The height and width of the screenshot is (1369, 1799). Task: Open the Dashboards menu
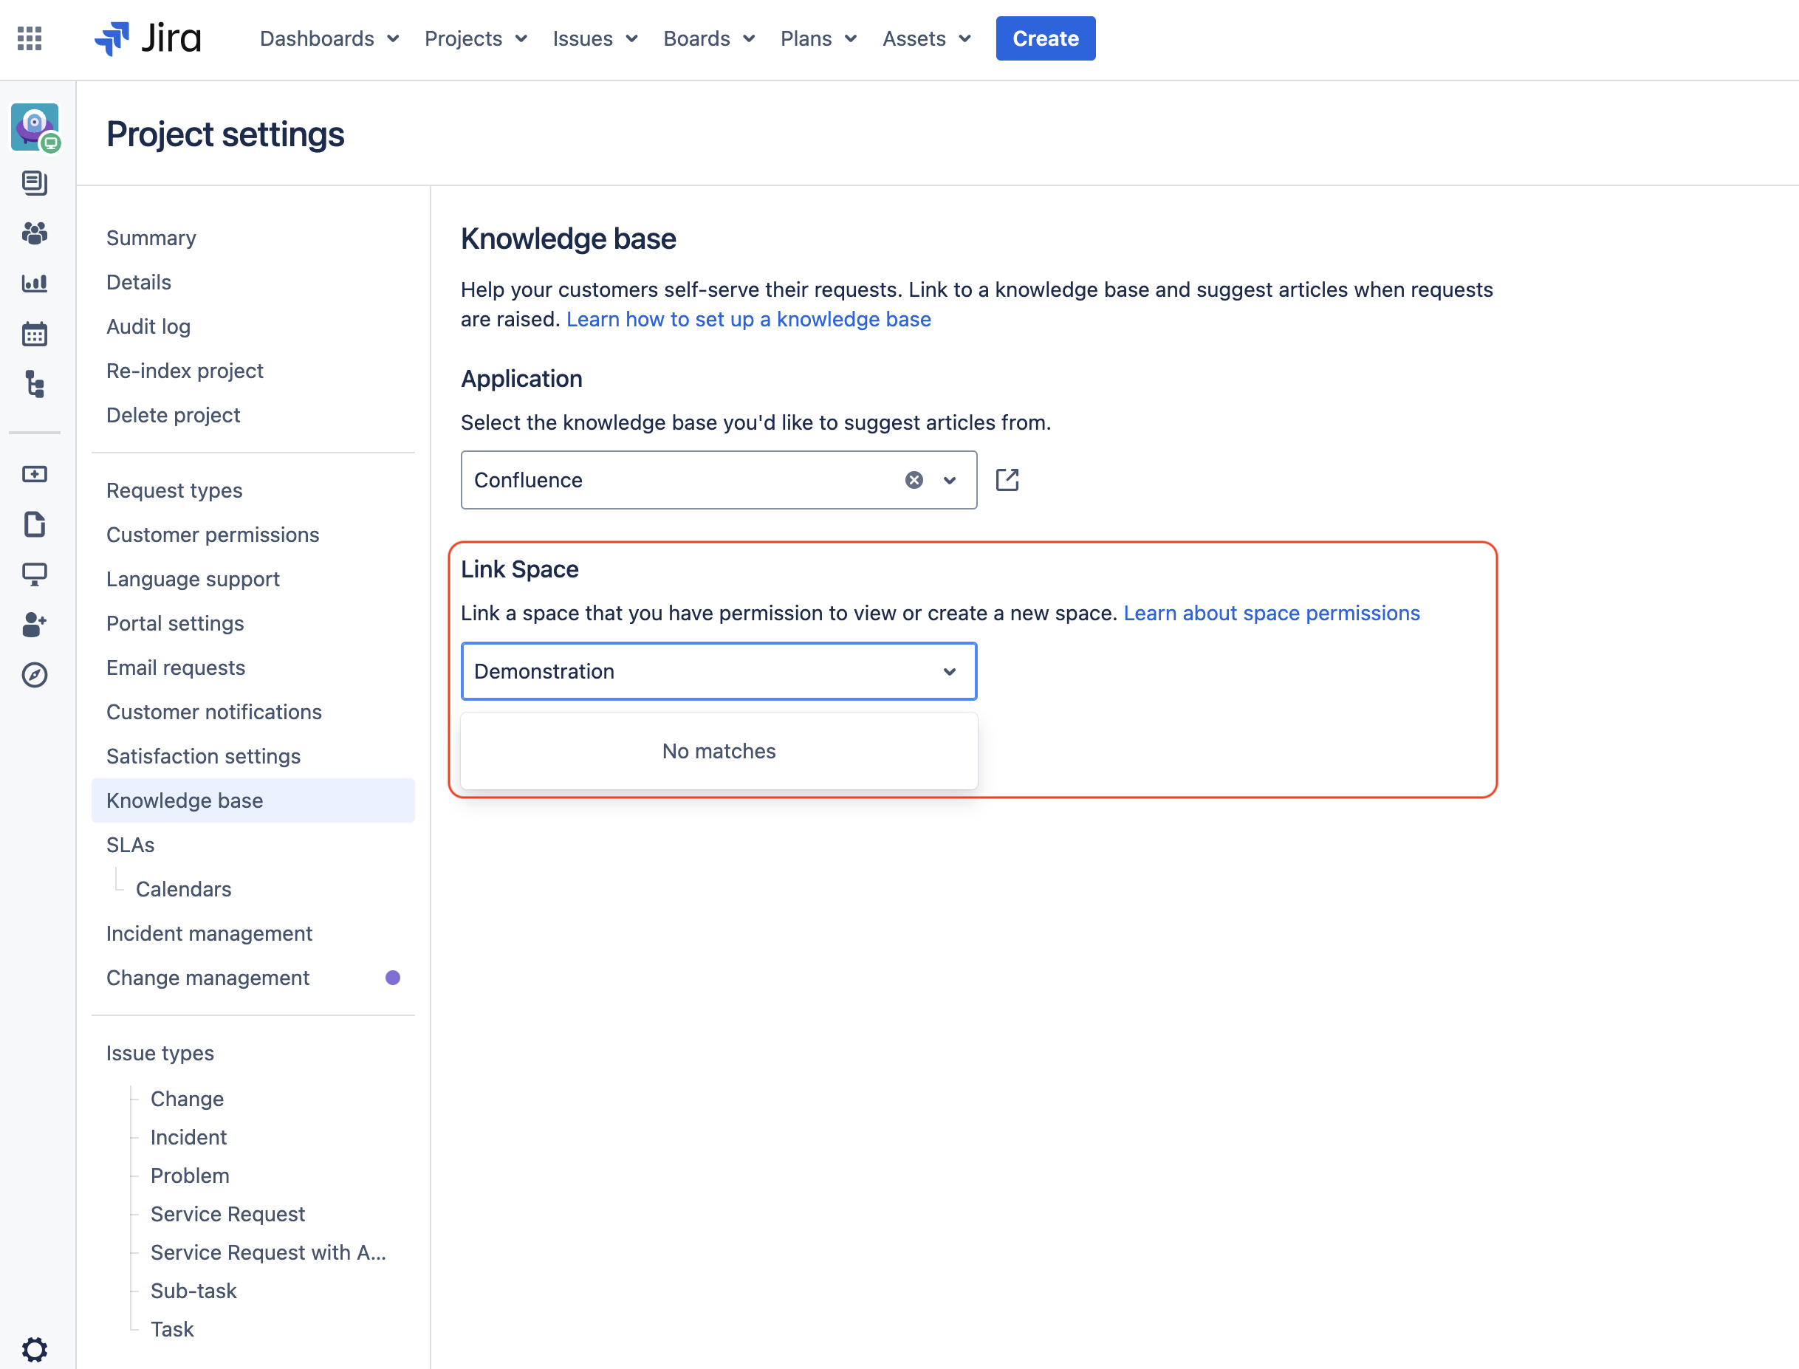(x=329, y=38)
